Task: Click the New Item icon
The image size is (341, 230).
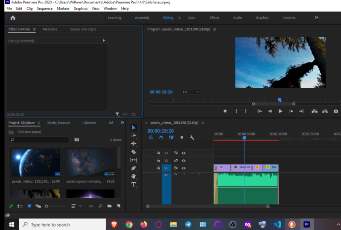Action: pos(119,206)
